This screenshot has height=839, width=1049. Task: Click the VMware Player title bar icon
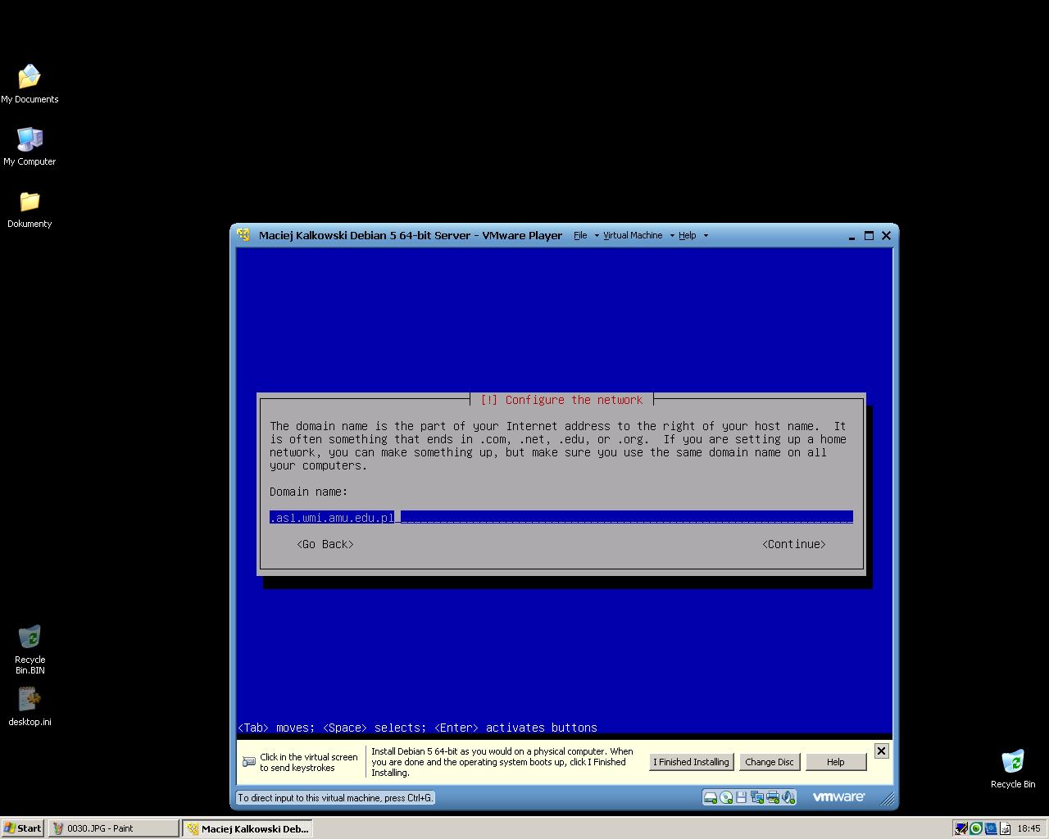[243, 235]
